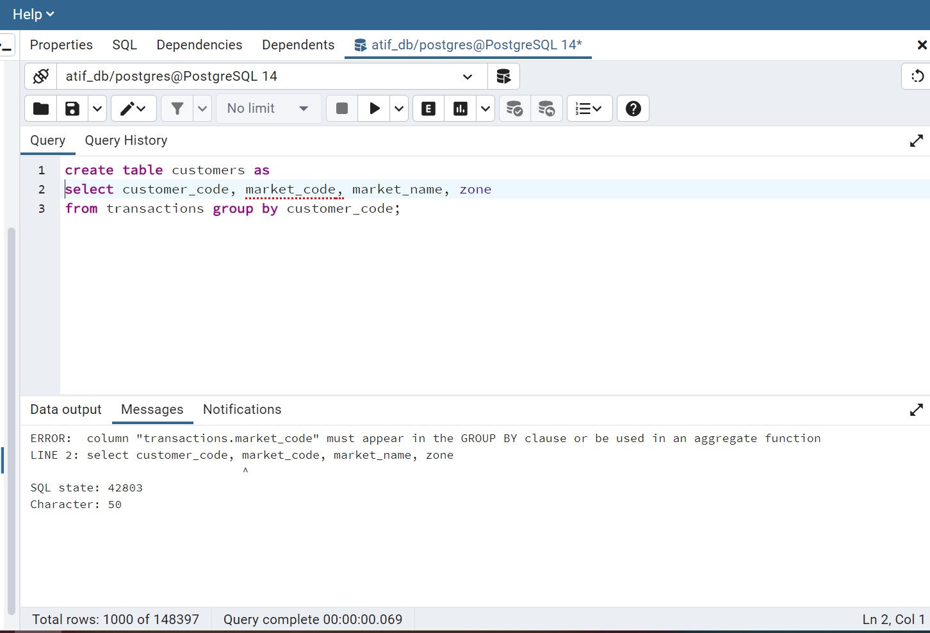
Task: Open the Dependents tab
Action: click(x=298, y=45)
